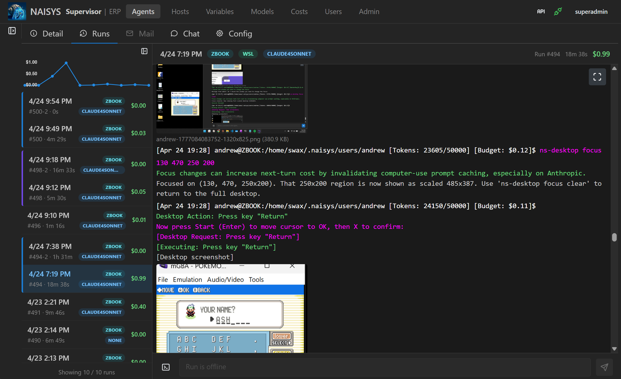Viewport: 621px width, 379px height.
Task: Click the NAISYS logo
Action: pos(16,11)
